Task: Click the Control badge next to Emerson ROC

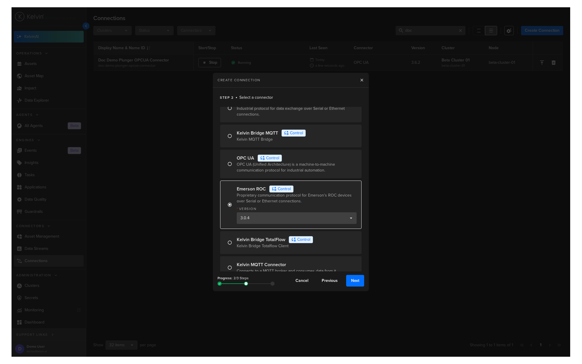Action: coord(281,189)
